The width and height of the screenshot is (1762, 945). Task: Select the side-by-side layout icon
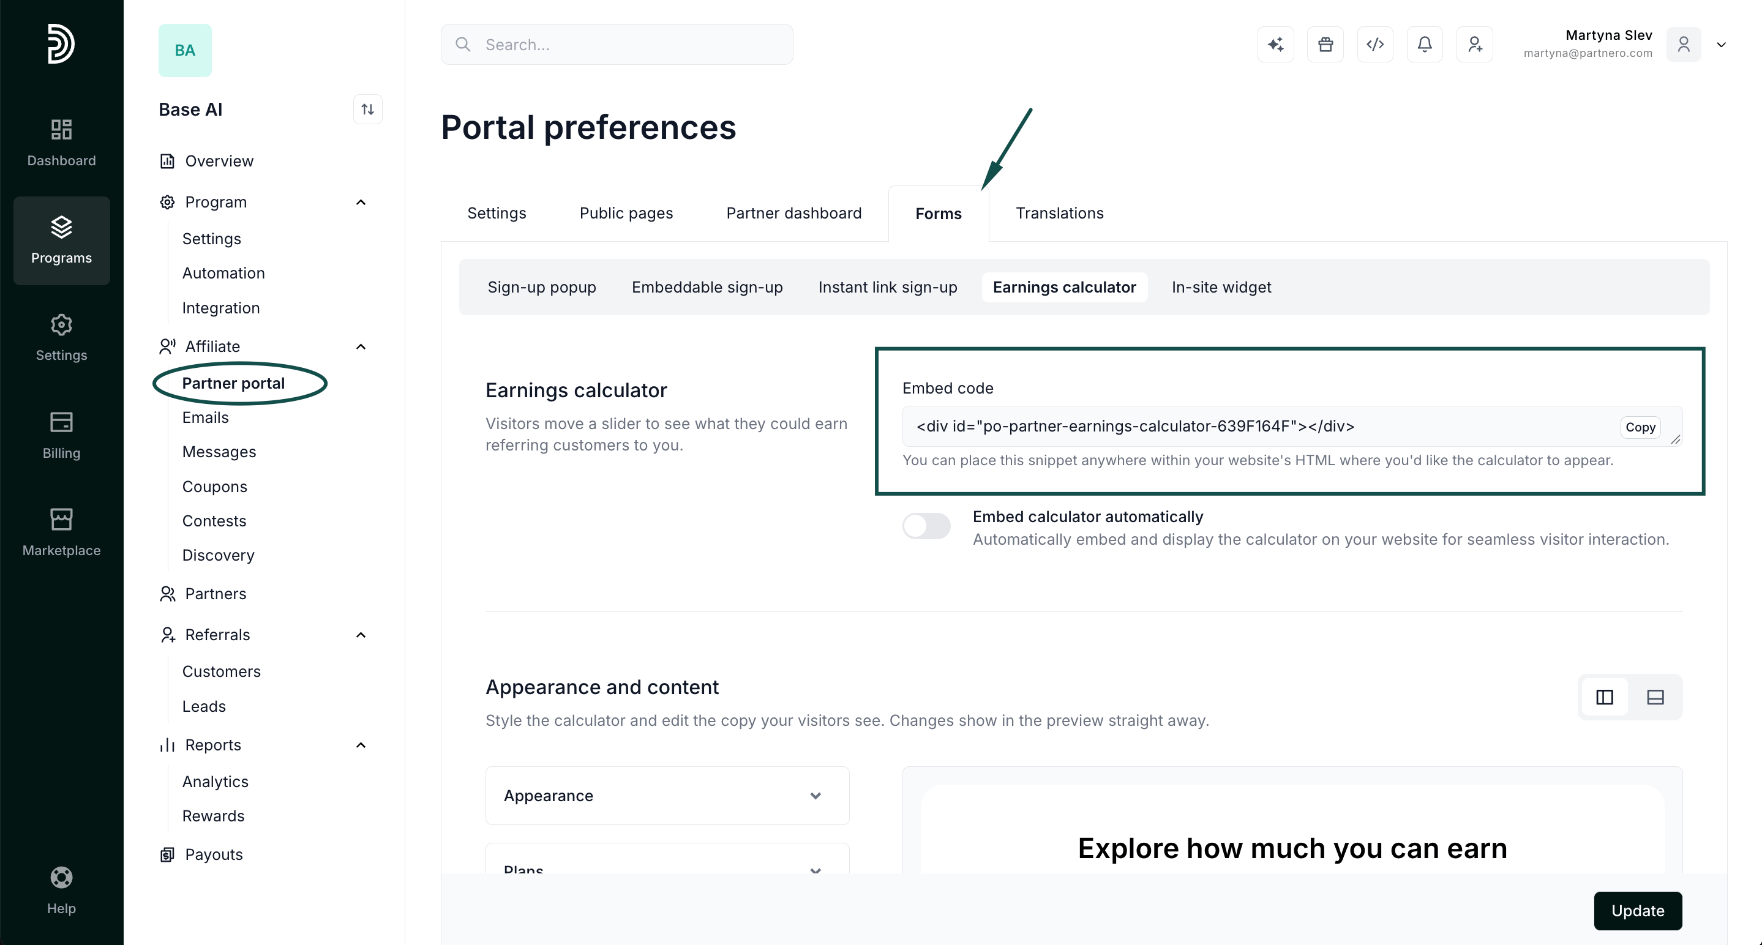(x=1604, y=697)
